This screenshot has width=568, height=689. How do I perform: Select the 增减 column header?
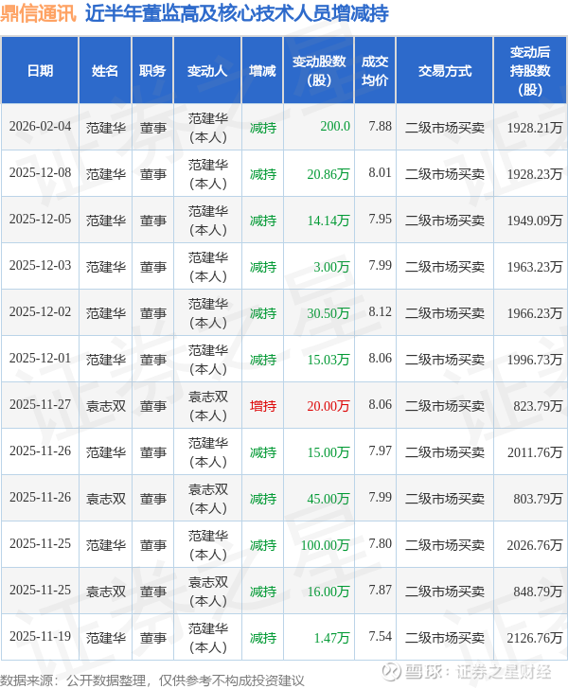262,71
